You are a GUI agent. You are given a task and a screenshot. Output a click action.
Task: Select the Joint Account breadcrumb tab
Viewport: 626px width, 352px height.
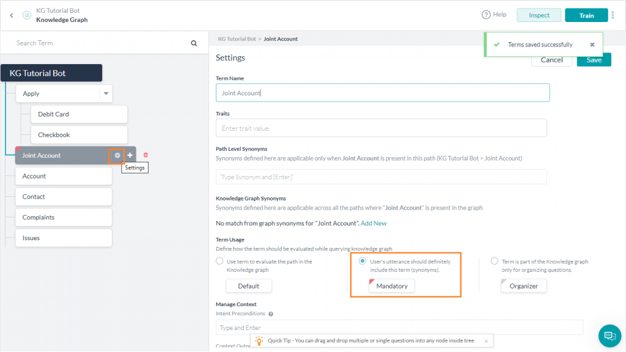coord(281,37)
